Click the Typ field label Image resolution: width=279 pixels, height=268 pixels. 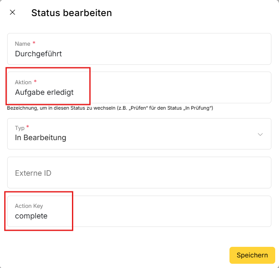(20, 128)
